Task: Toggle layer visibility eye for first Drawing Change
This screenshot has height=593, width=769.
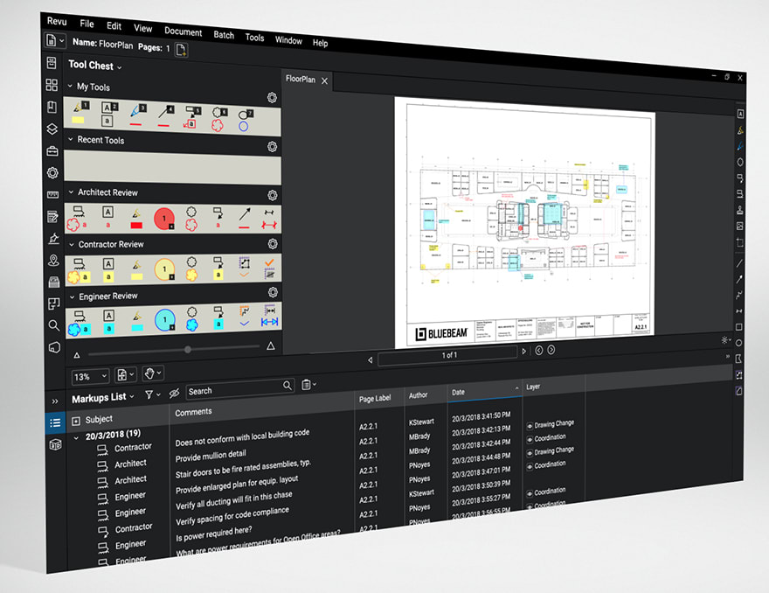Action: [530, 426]
